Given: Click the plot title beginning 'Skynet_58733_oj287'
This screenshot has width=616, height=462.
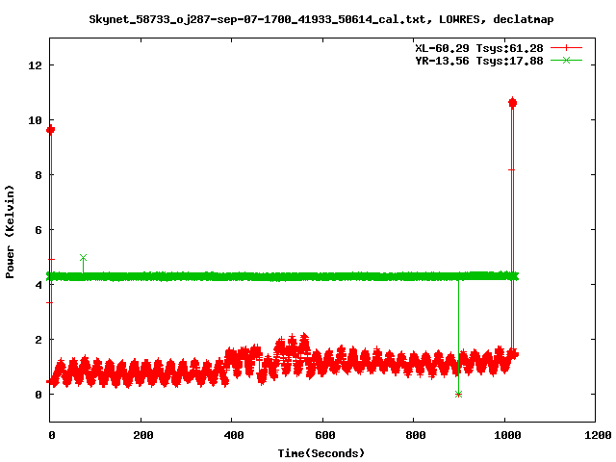Looking at the screenshot, I should tap(321, 19).
